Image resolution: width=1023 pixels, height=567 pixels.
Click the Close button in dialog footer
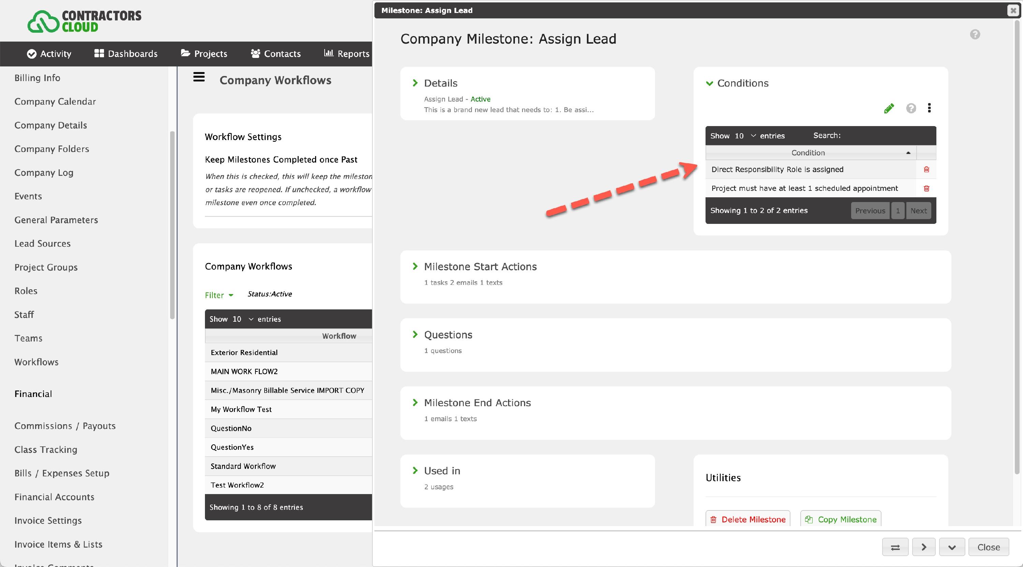click(x=989, y=547)
